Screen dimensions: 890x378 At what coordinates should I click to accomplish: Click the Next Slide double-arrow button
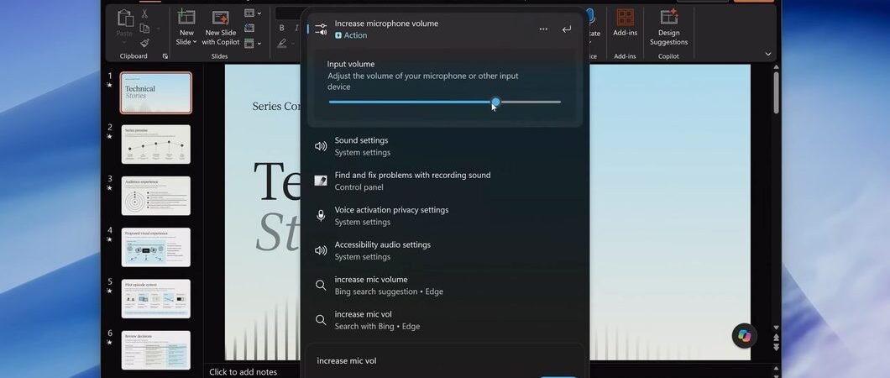click(x=776, y=347)
